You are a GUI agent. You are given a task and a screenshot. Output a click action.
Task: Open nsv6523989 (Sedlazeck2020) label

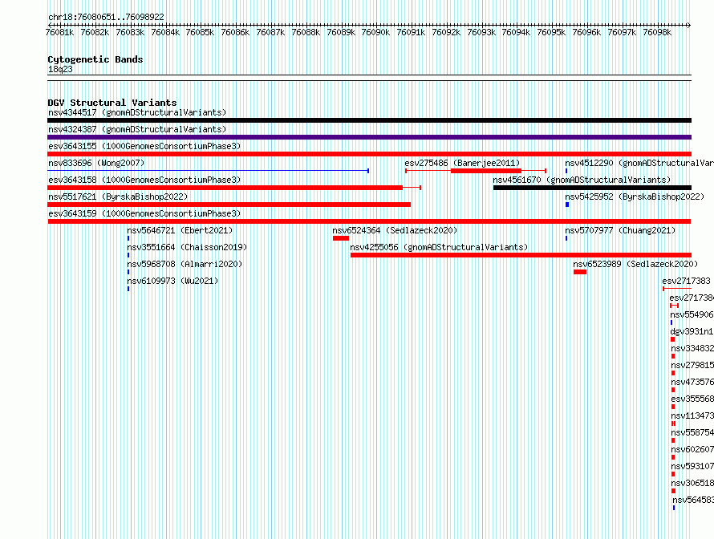(x=635, y=264)
